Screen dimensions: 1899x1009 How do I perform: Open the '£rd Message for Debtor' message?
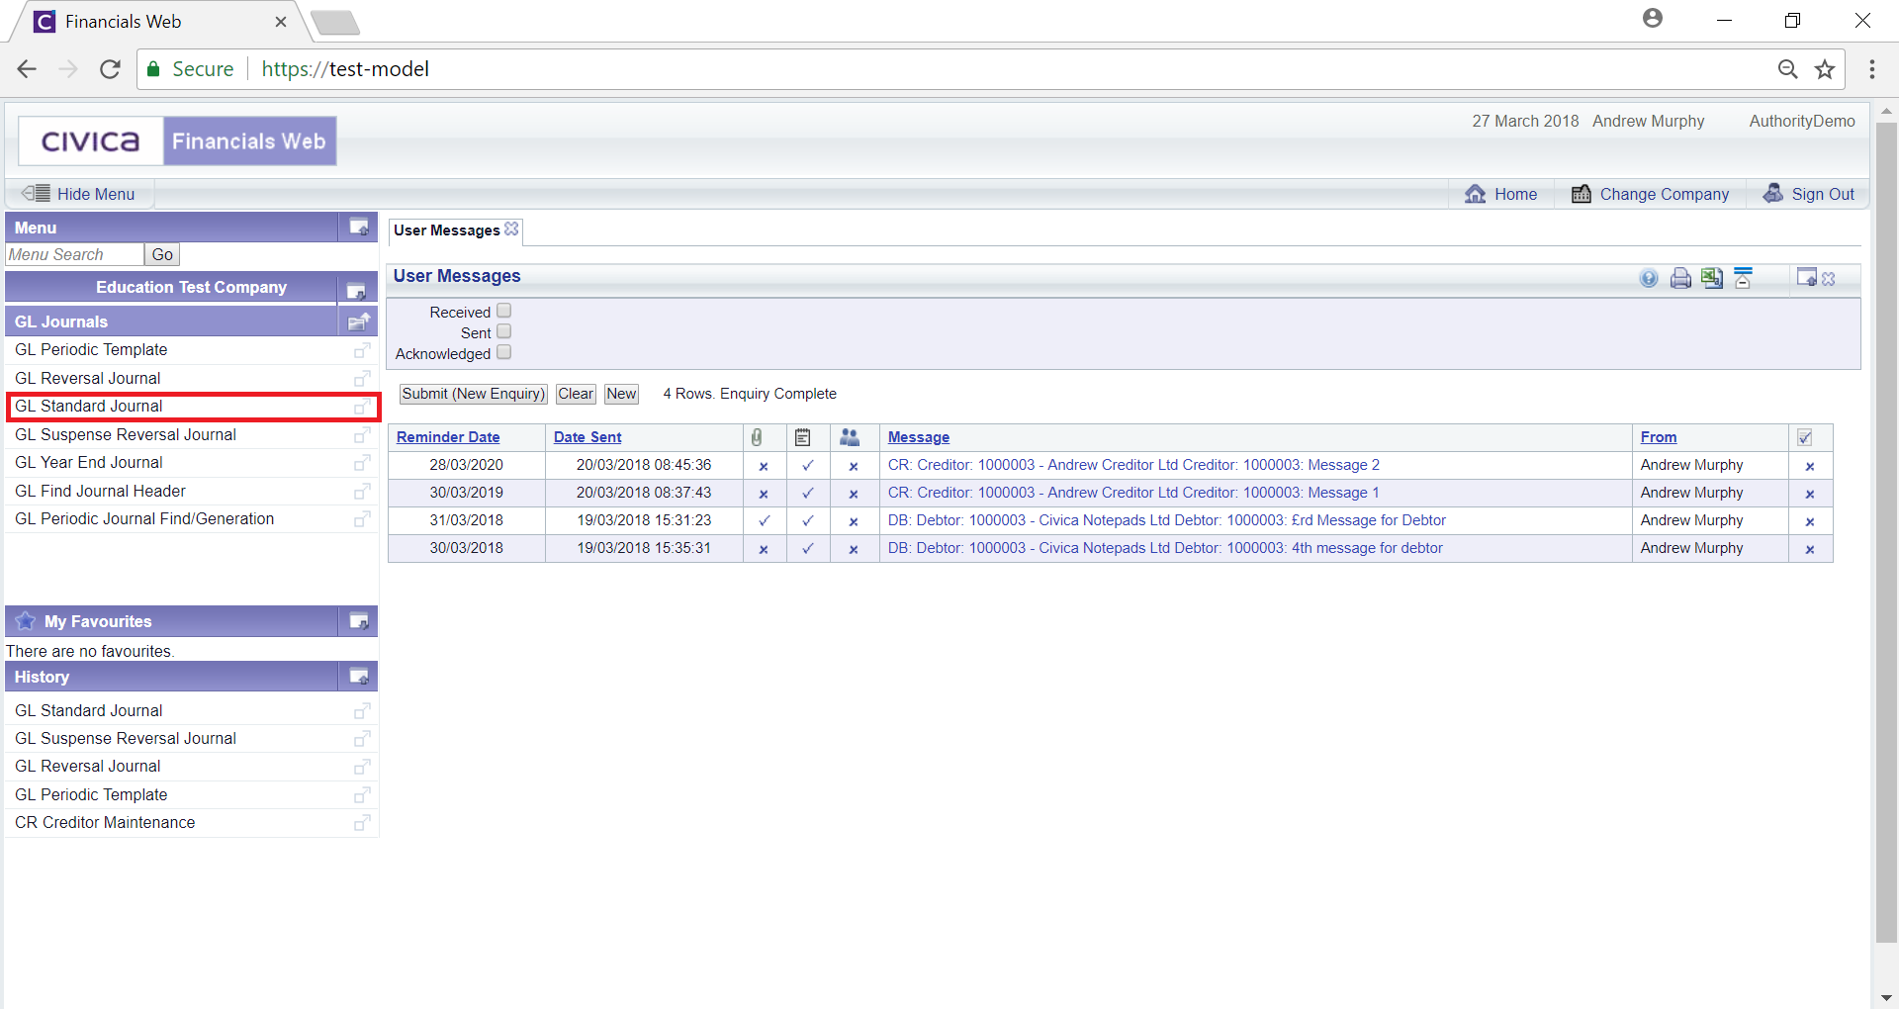(x=1167, y=520)
